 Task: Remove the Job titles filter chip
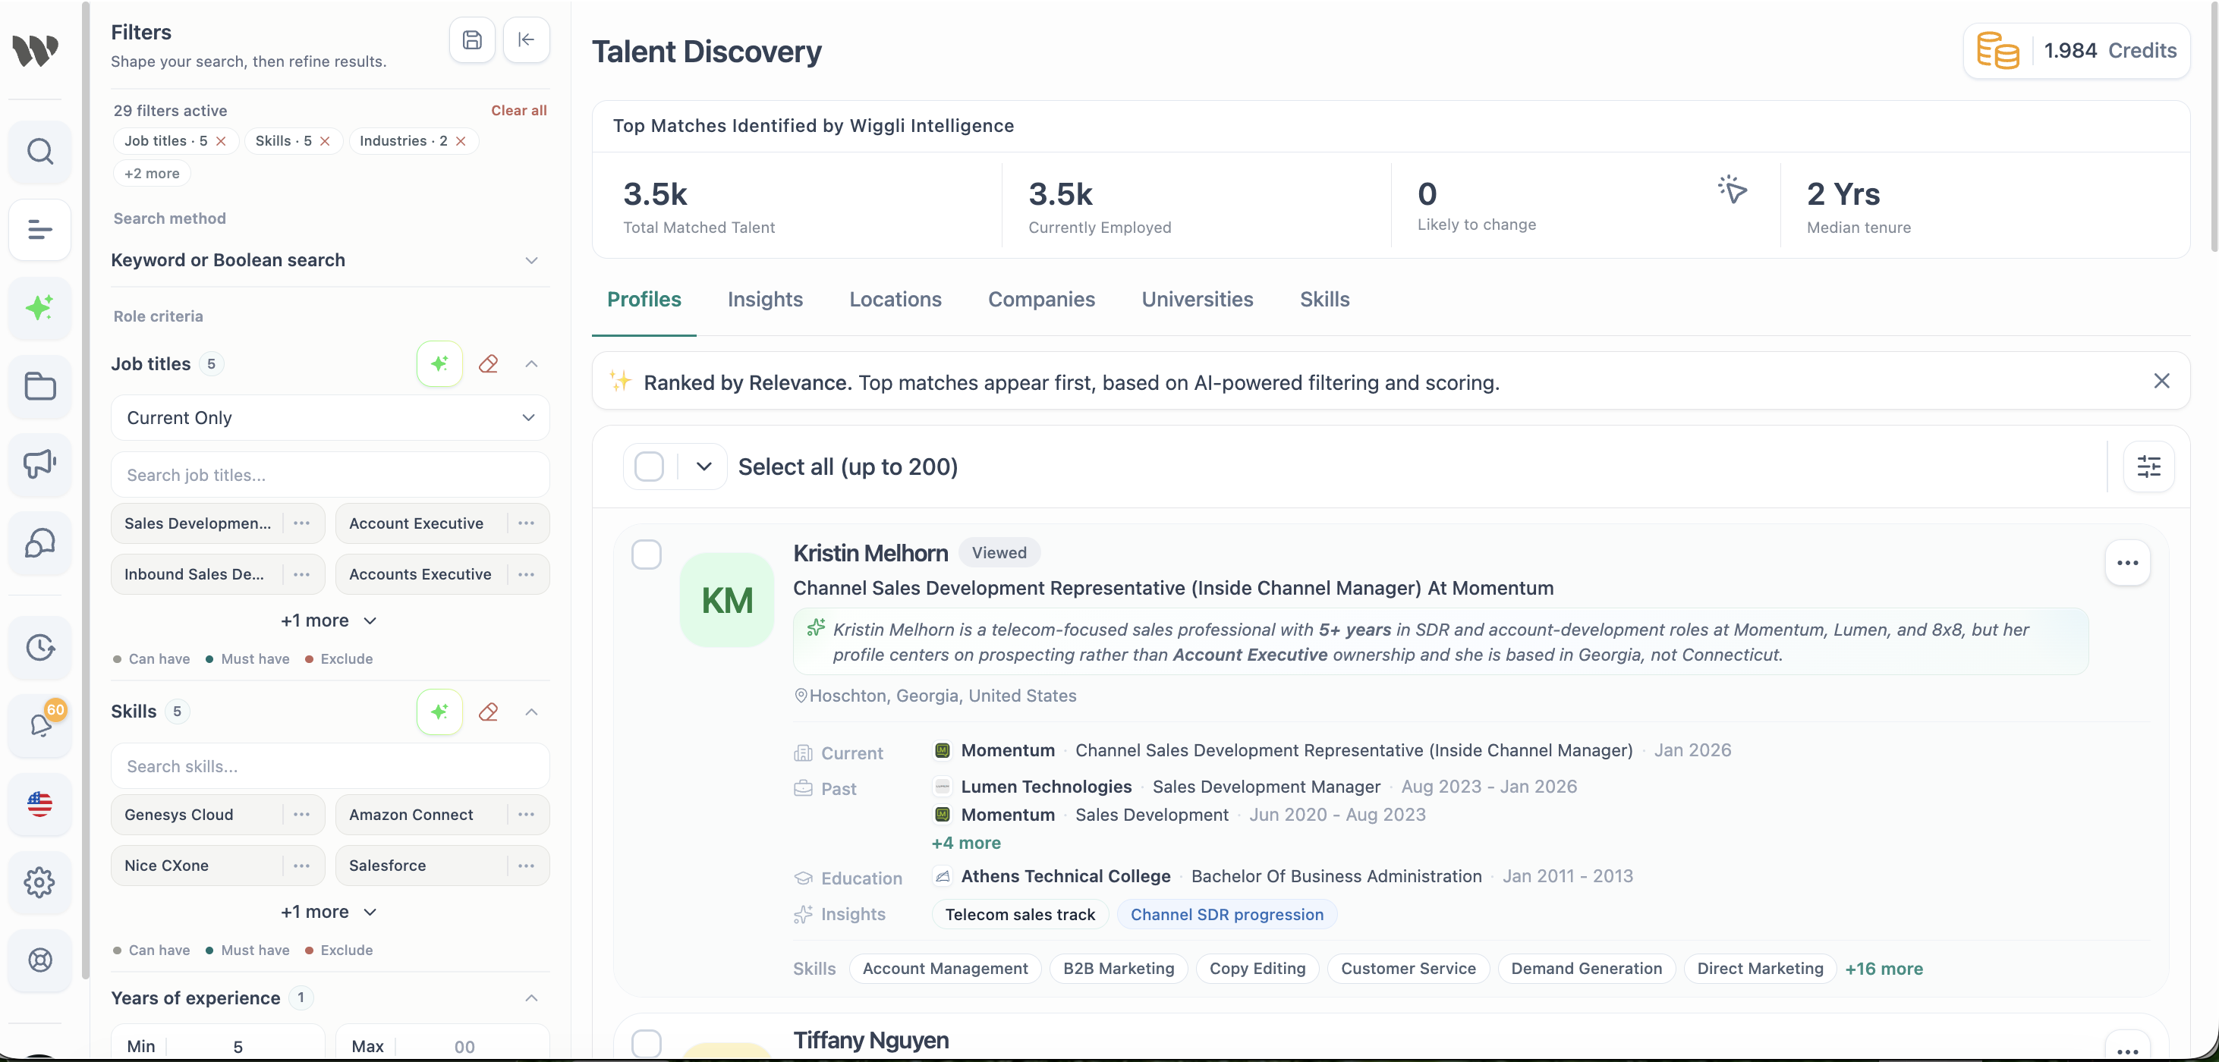click(x=222, y=141)
